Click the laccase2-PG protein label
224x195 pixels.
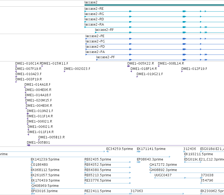(95, 41)
